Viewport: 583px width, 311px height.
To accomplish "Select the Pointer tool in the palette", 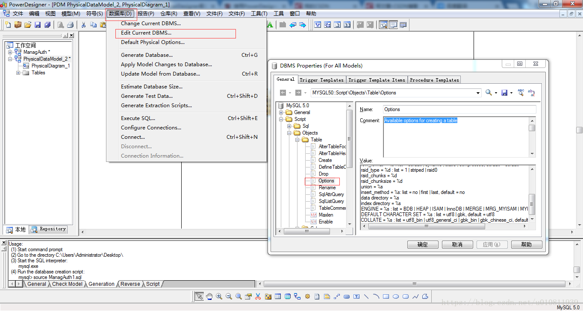I will point(199,296).
